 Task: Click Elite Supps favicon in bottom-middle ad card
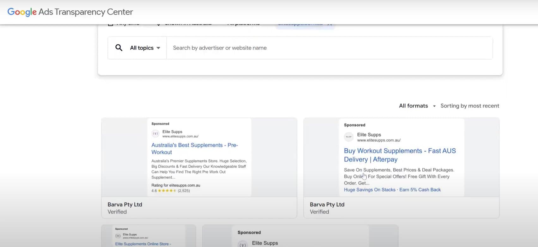tap(243, 244)
